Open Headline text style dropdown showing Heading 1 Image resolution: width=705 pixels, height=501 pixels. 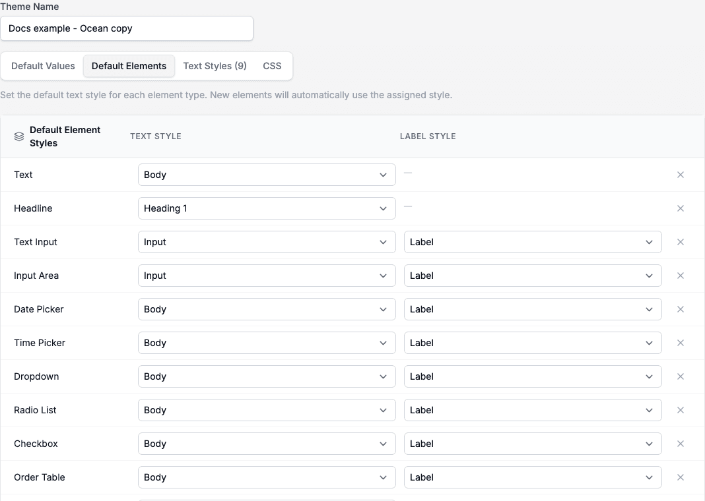click(267, 208)
